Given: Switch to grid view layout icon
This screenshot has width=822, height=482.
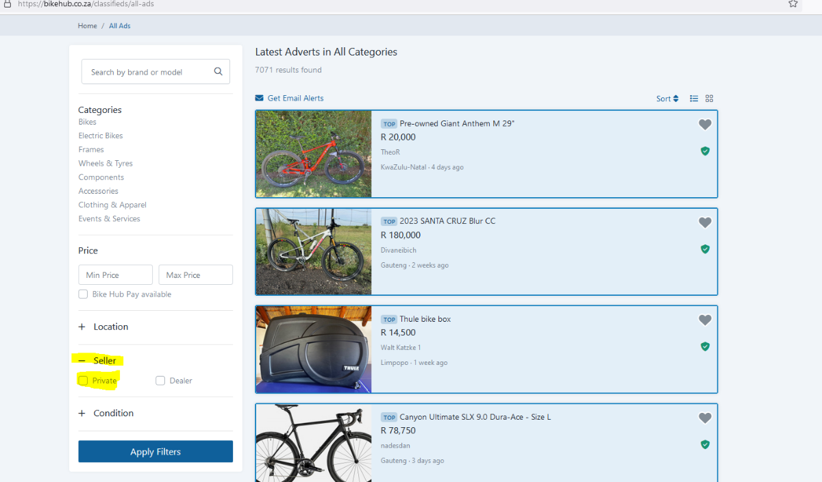Looking at the screenshot, I should tap(710, 99).
